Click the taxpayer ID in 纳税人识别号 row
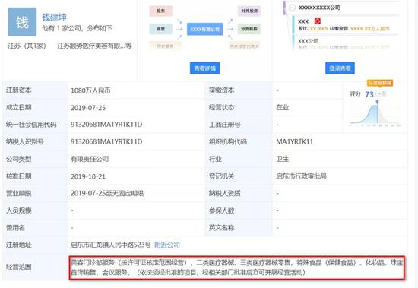 (106, 141)
